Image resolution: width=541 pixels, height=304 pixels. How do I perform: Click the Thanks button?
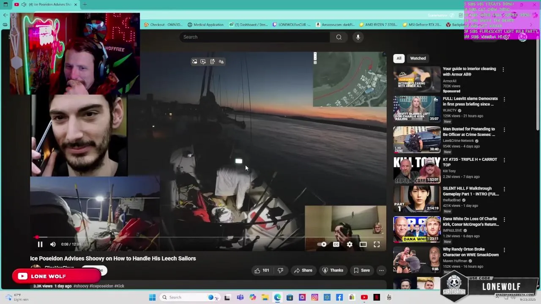pos(333,270)
